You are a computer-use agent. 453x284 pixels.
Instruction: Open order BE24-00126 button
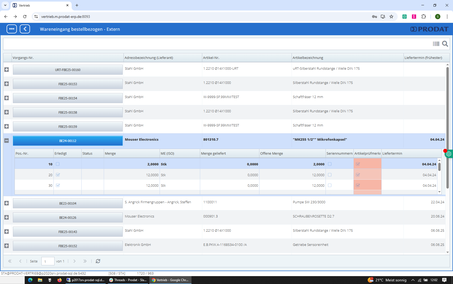[68, 218]
